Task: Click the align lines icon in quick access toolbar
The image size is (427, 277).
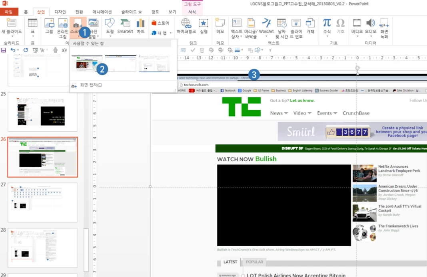Action: [x=183, y=50]
